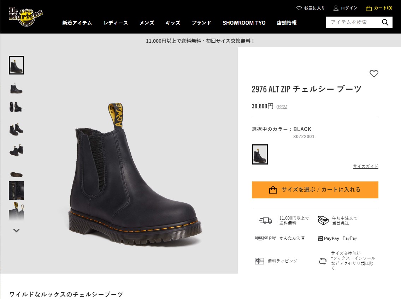This screenshot has height=299, width=401.
Task: Open the shopping cart カート(0)
Action: coord(379,8)
